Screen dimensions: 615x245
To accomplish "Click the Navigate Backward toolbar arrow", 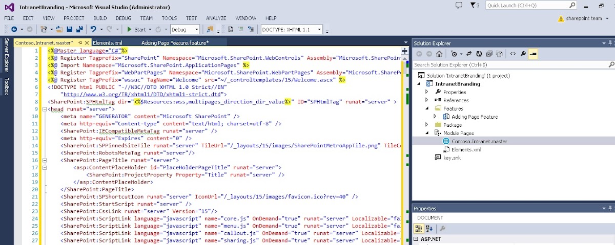I will point(13,29).
